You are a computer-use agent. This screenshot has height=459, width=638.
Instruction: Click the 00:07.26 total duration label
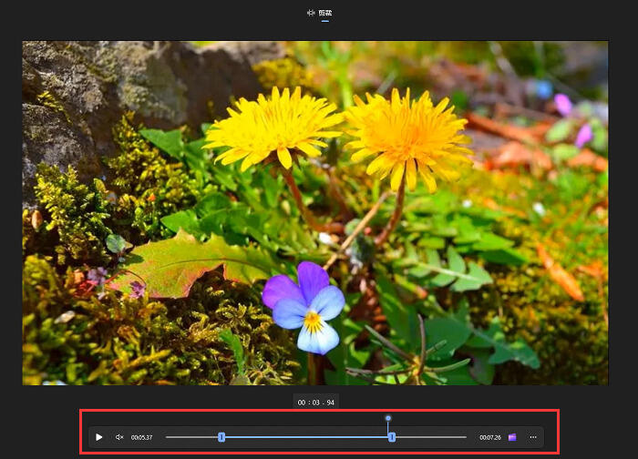click(x=490, y=437)
